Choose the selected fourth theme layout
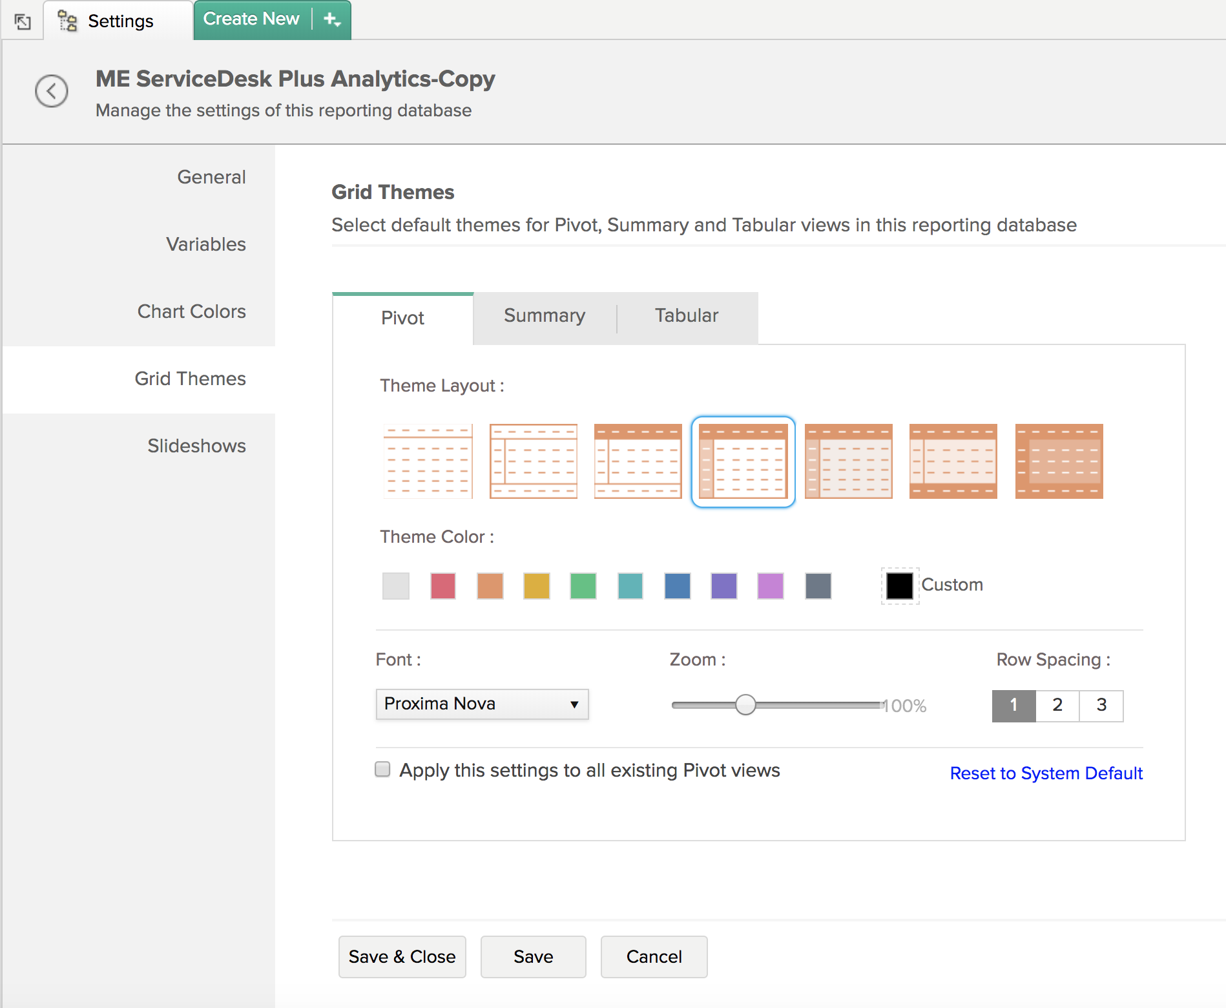Image resolution: width=1226 pixels, height=1008 pixels. coord(743,461)
